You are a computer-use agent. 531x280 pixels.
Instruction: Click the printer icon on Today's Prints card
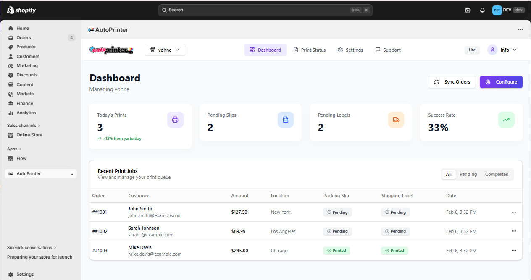click(x=175, y=120)
